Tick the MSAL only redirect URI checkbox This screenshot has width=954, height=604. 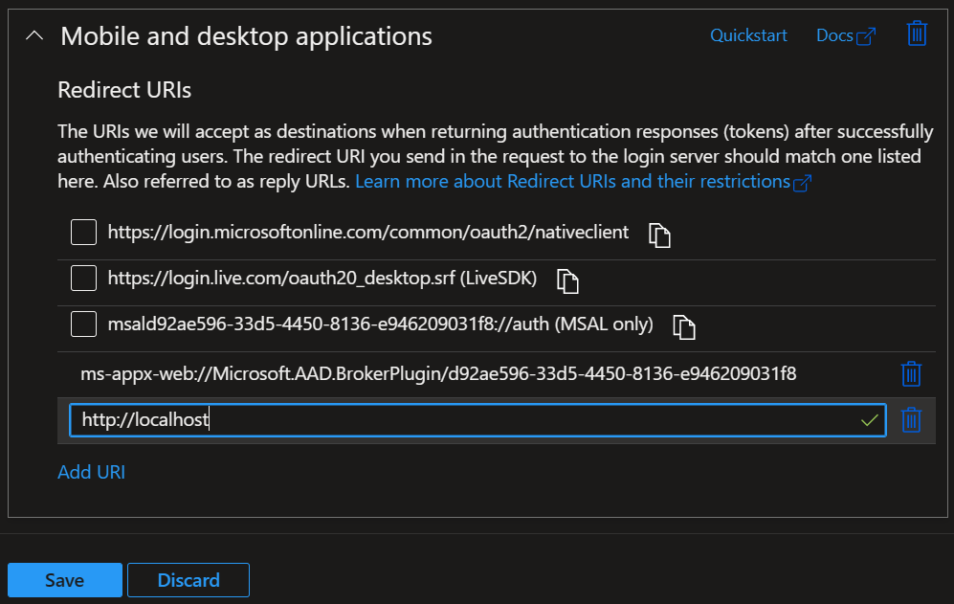[x=84, y=324]
